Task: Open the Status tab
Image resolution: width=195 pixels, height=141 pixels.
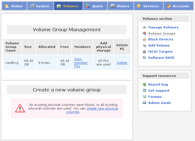Action: (14, 6)
